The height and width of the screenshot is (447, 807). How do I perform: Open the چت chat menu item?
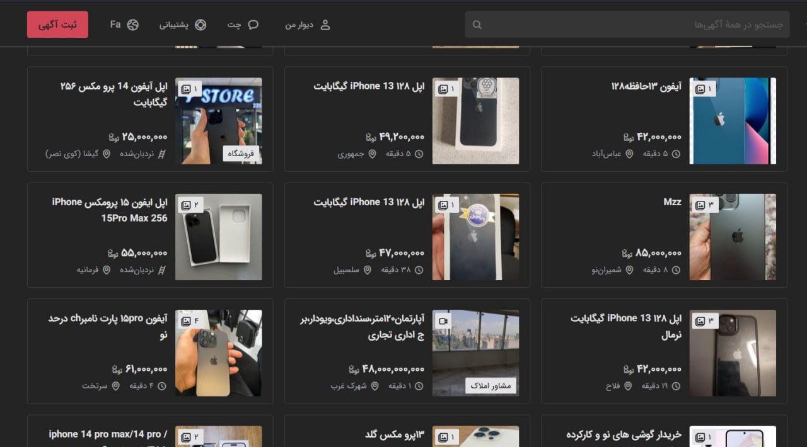243,25
